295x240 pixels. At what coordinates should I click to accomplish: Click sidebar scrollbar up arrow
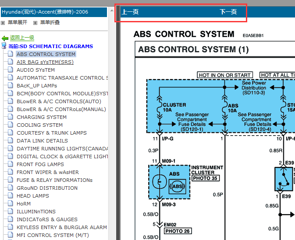pyautogui.click(x=112, y=10)
